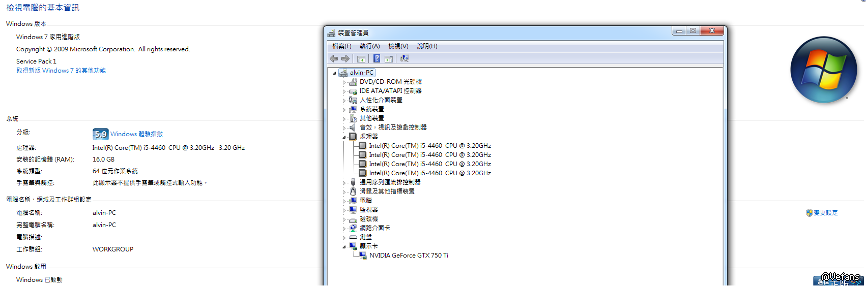Expand the IDE ATA/ATAPI 控制器 node
866x287 pixels.
coord(344,91)
